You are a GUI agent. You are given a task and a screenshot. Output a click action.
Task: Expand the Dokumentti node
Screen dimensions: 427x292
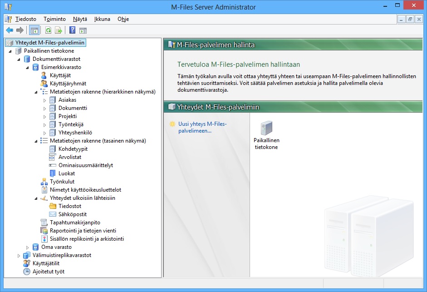pos(44,109)
